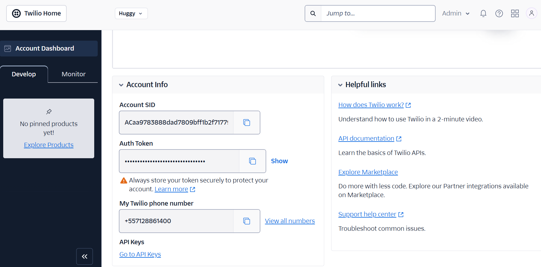541x267 pixels.
Task: Collapse the Helpful links section
Action: [x=340, y=85]
